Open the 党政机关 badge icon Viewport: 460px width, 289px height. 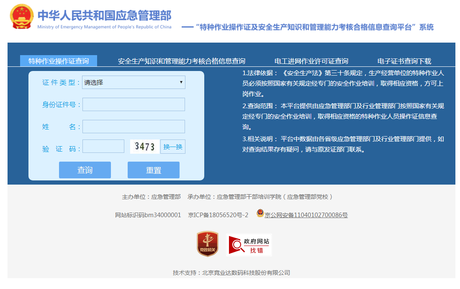coord(208,243)
